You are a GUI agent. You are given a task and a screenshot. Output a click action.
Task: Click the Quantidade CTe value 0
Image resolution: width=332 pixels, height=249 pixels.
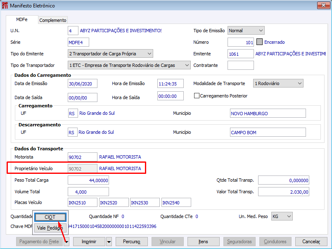[x=197, y=216]
